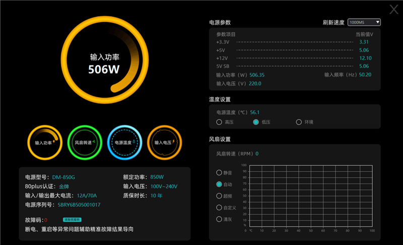Image resolution: width=403 pixels, height=245 pixels.
Task: Click the rated power value 850W
Action: tap(157, 177)
